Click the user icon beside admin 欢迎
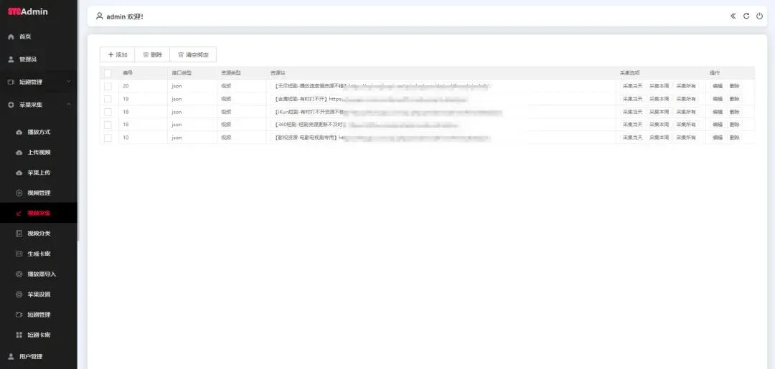The height and width of the screenshot is (369, 775). [99, 16]
